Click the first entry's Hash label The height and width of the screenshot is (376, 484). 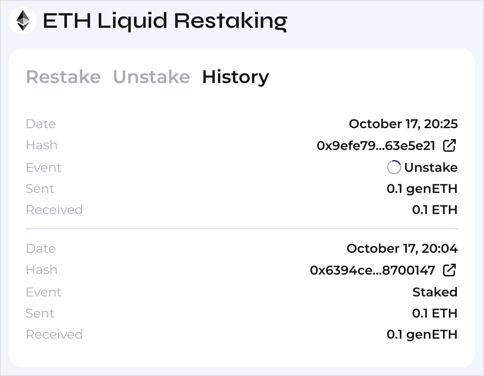click(42, 145)
